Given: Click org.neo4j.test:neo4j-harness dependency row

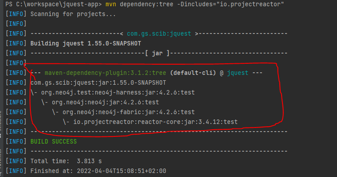Looking at the screenshot, I should coord(113,93).
